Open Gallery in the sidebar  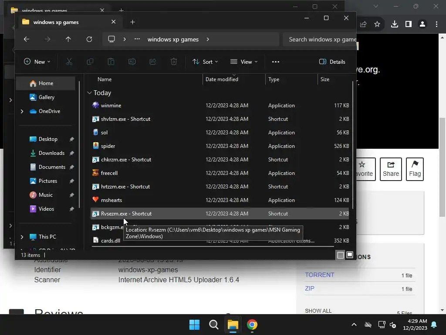(45, 97)
